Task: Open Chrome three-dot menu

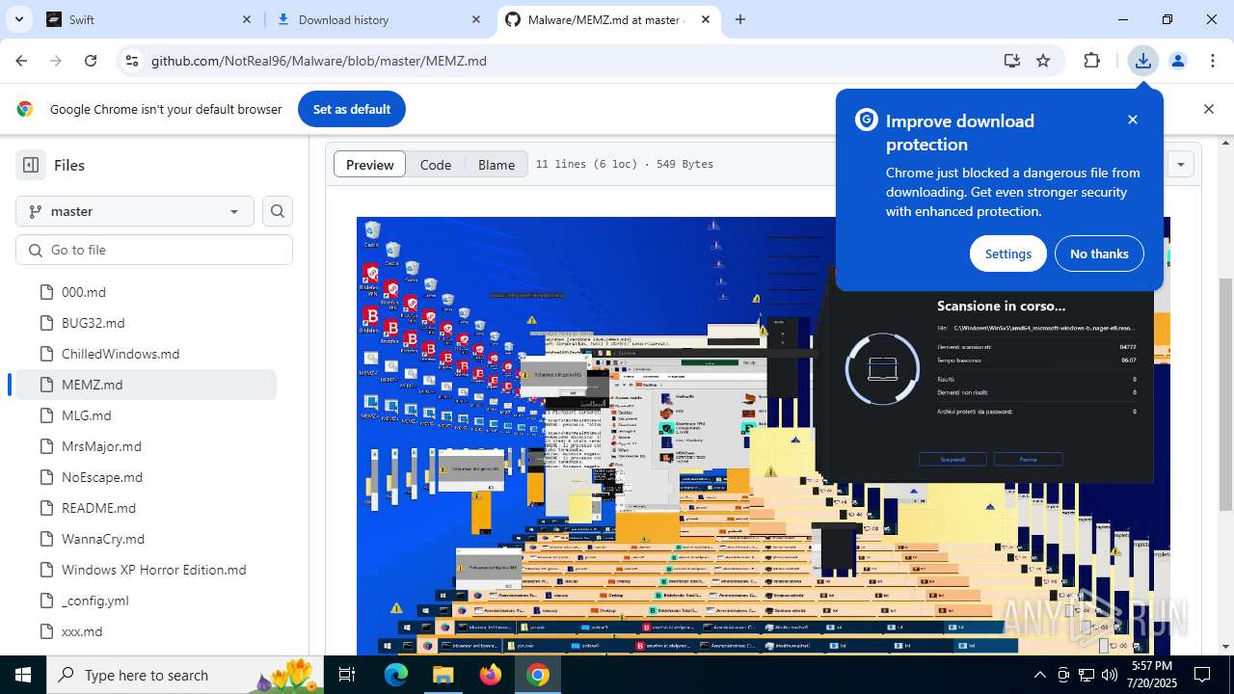Action: (x=1213, y=61)
